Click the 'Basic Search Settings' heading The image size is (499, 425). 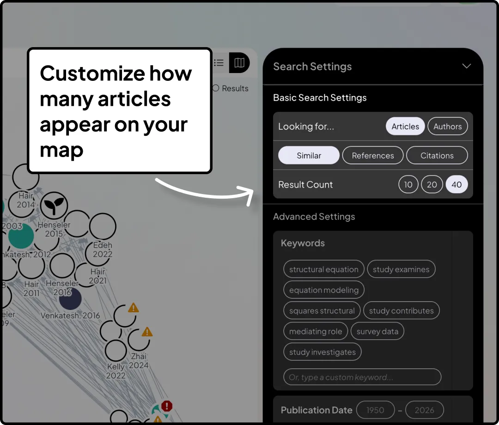coord(320,97)
